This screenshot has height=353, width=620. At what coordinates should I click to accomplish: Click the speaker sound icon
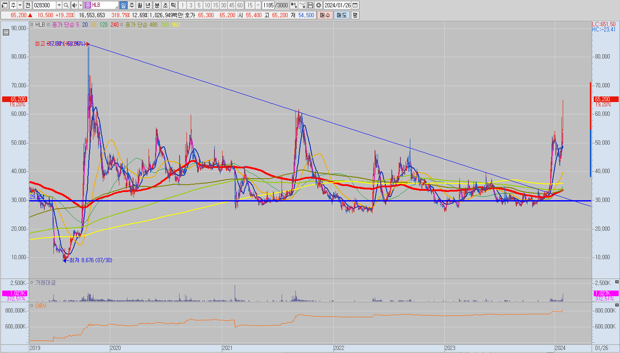74,5
